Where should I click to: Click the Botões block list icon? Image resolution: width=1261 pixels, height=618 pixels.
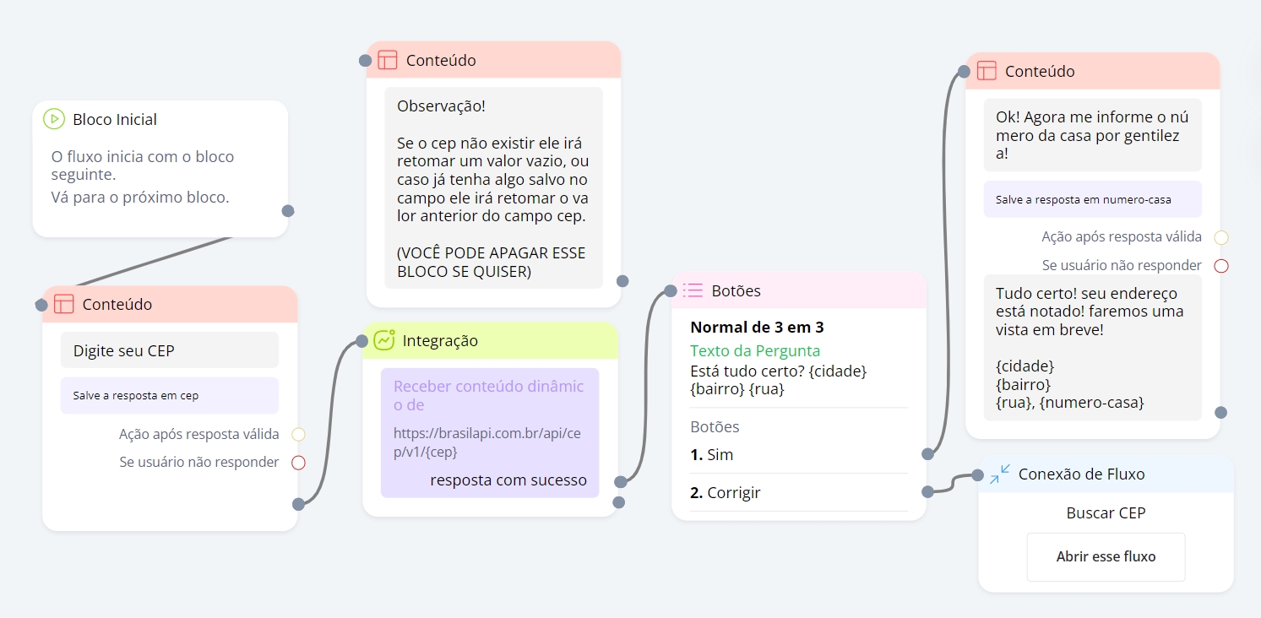click(693, 290)
